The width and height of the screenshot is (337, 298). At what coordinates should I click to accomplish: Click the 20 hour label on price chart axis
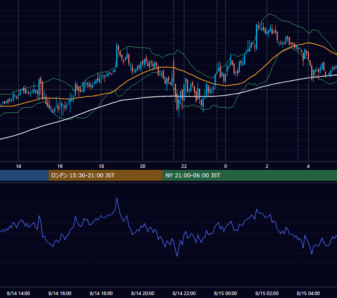click(x=143, y=166)
